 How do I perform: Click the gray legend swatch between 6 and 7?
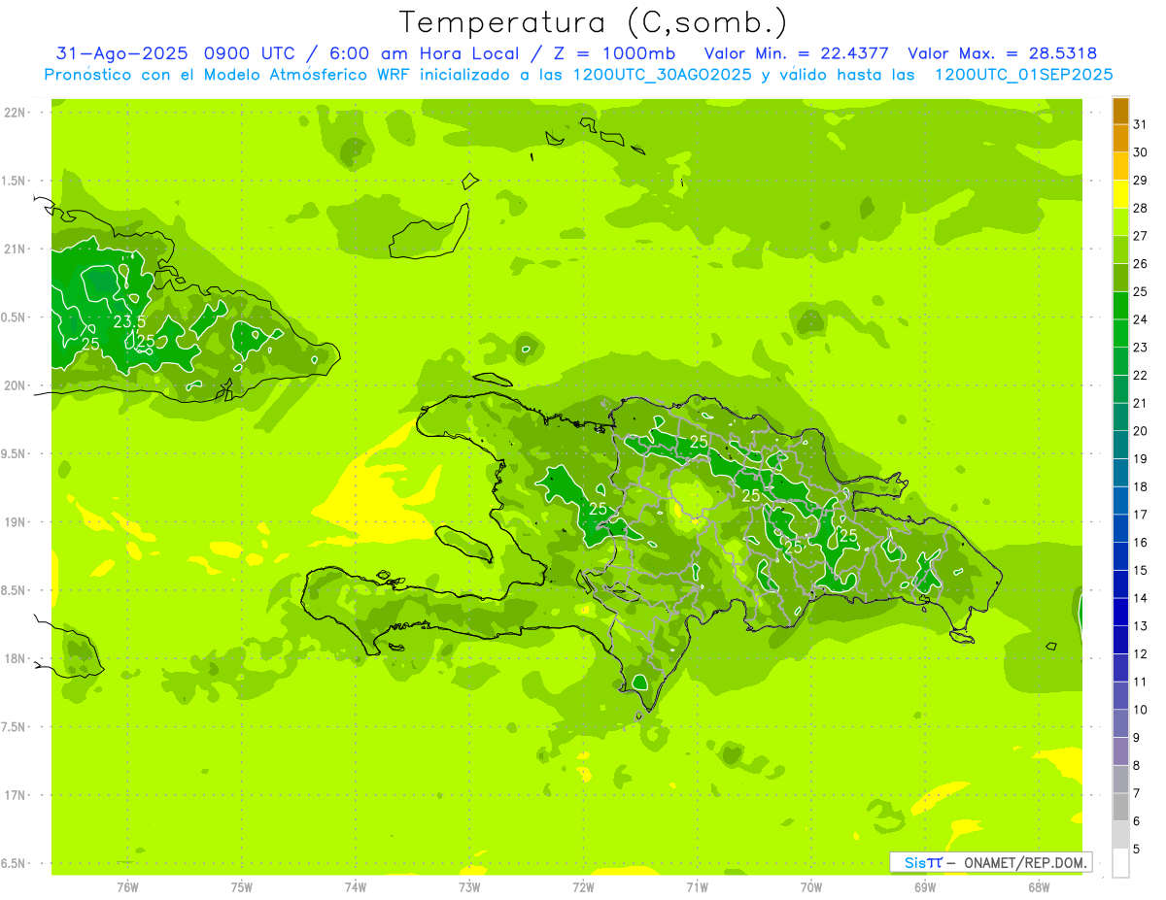(1120, 807)
